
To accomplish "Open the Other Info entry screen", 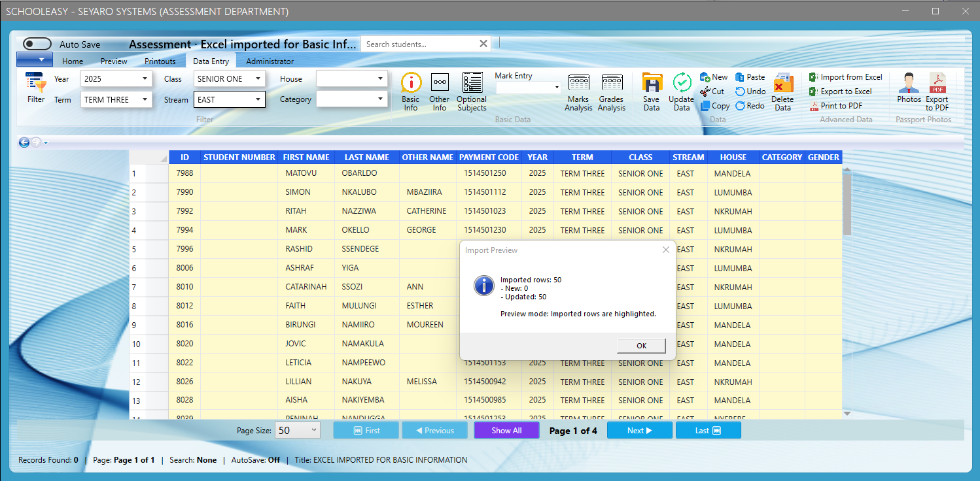I will [439, 91].
